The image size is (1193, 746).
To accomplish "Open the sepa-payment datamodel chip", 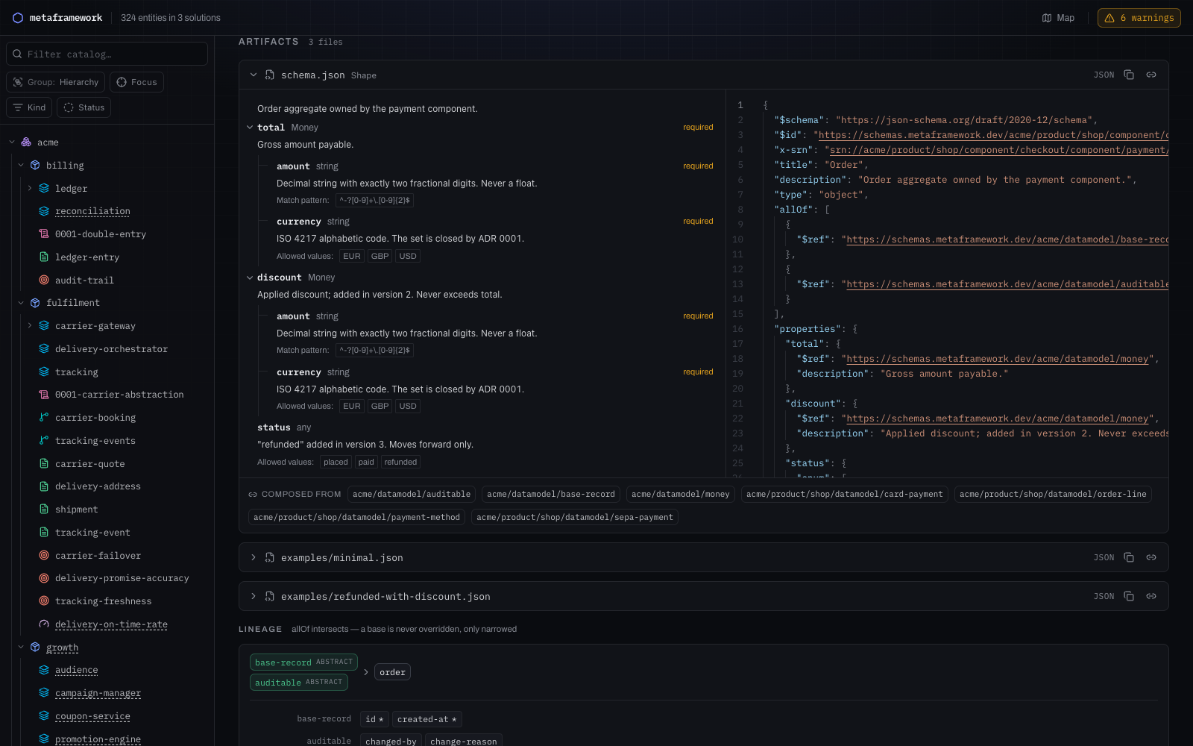I will (575, 517).
